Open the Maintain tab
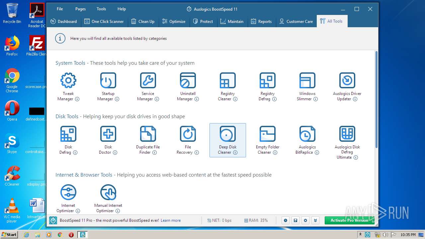The image size is (425, 239). click(232, 21)
